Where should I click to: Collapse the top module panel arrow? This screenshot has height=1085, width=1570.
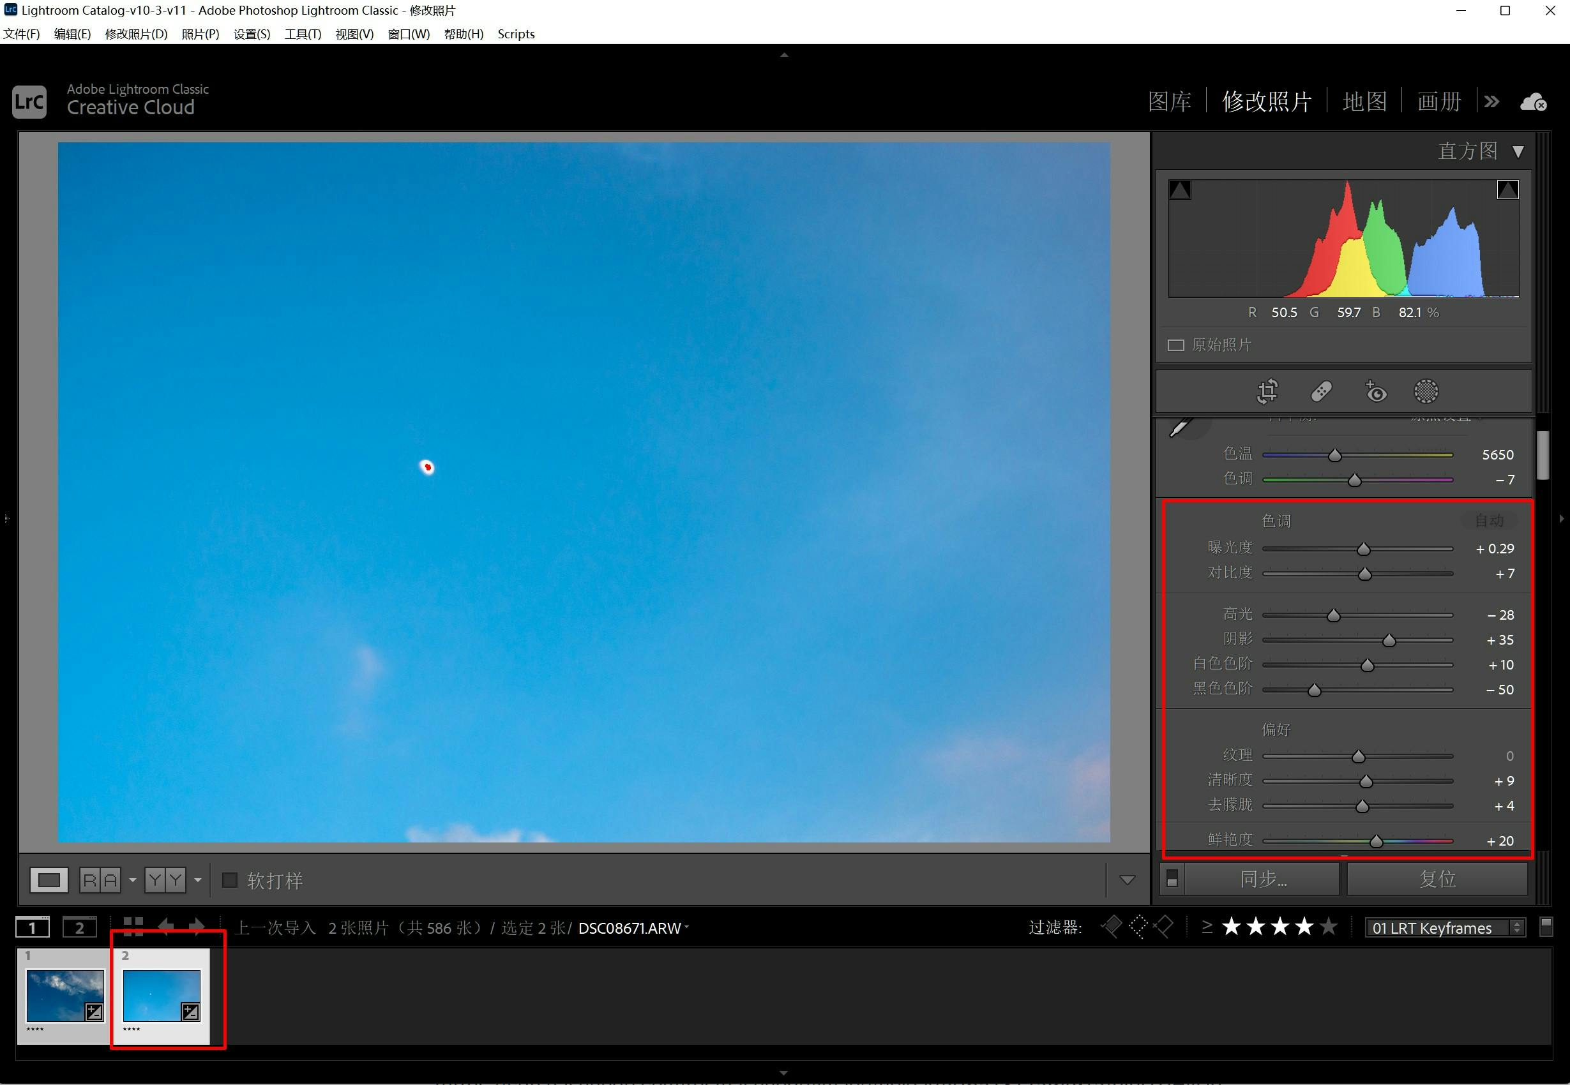pyautogui.click(x=784, y=55)
